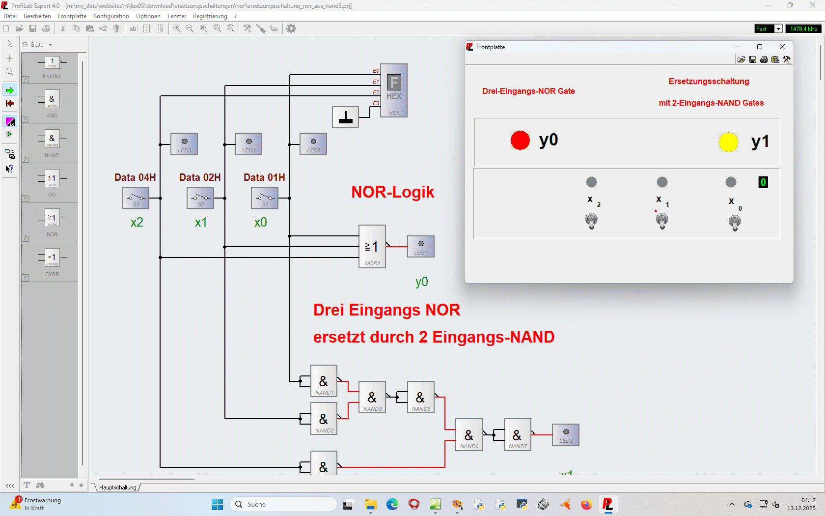825x516 pixels.
Task: Switch to the Hauptschaltung sheet tab
Action: [x=118, y=487]
